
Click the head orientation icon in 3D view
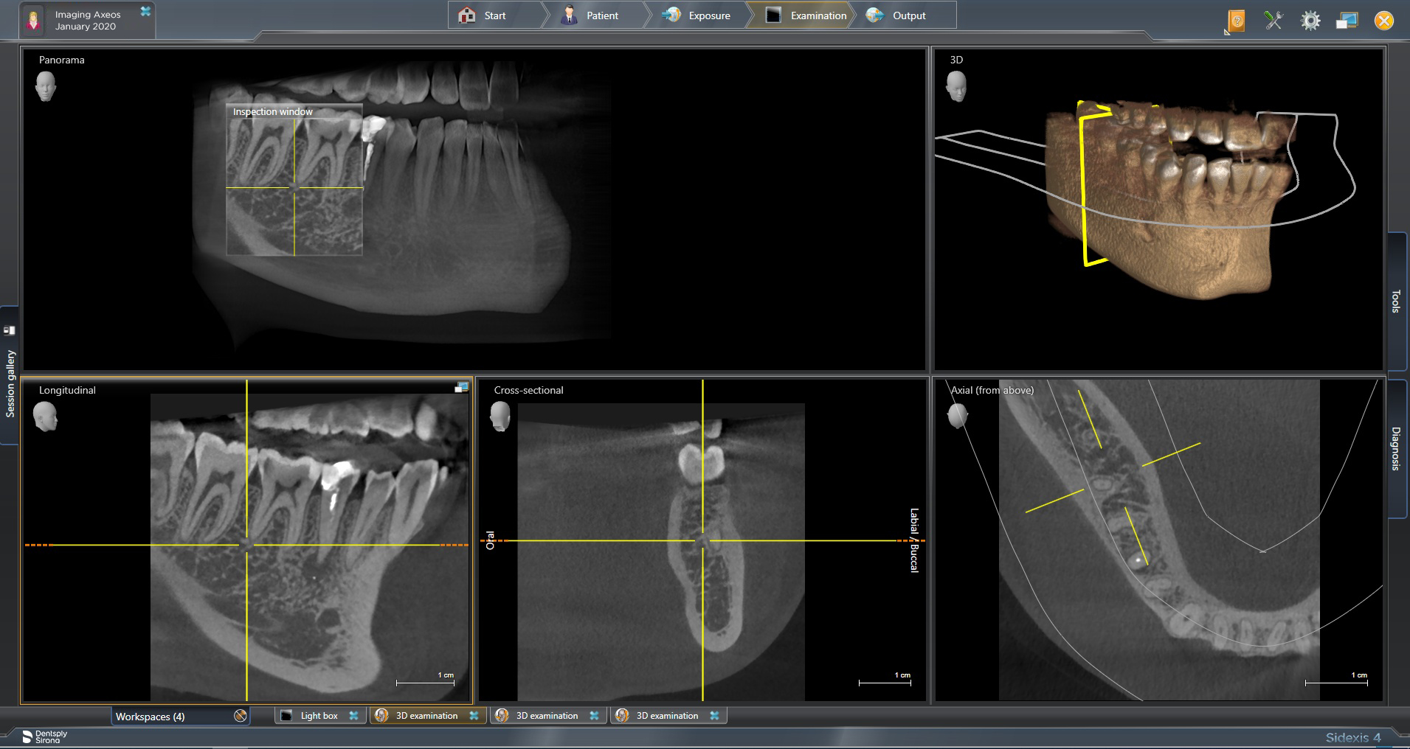point(956,86)
